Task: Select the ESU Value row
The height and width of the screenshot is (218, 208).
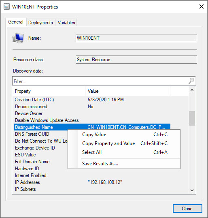Action: click(41, 155)
